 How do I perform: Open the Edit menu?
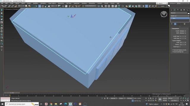[x=7, y=3]
